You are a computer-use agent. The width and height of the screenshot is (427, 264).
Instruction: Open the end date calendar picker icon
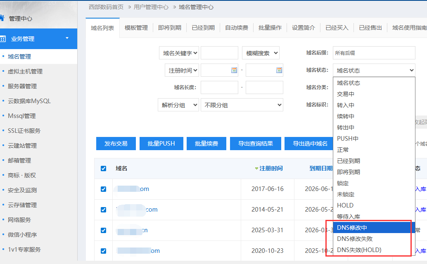pos(279,70)
